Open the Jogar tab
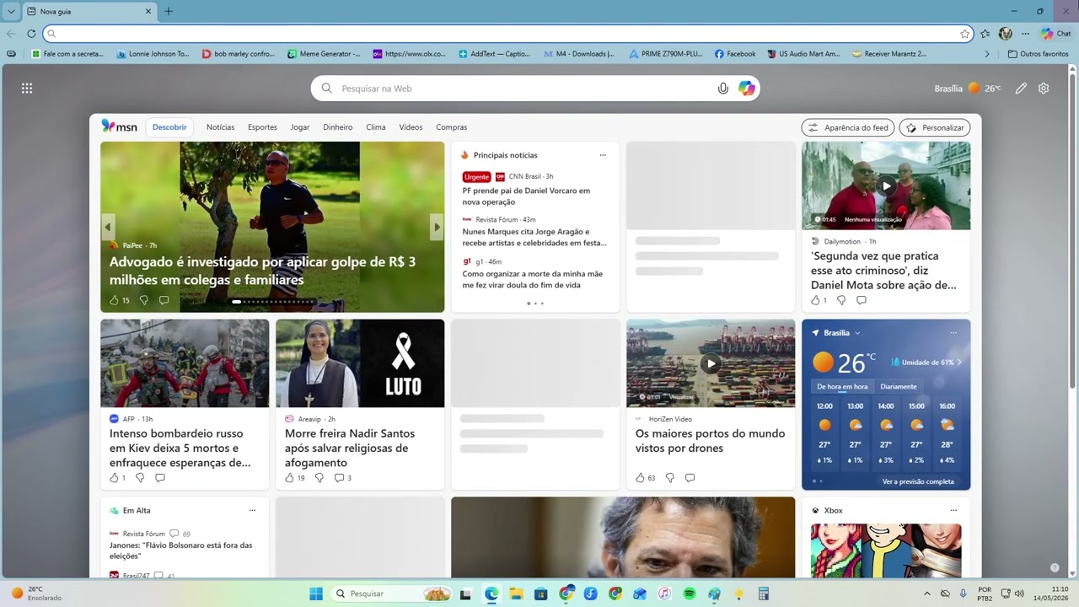The image size is (1079, 607). (300, 127)
